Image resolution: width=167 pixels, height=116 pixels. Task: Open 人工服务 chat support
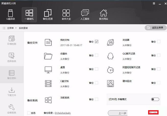[85, 15]
